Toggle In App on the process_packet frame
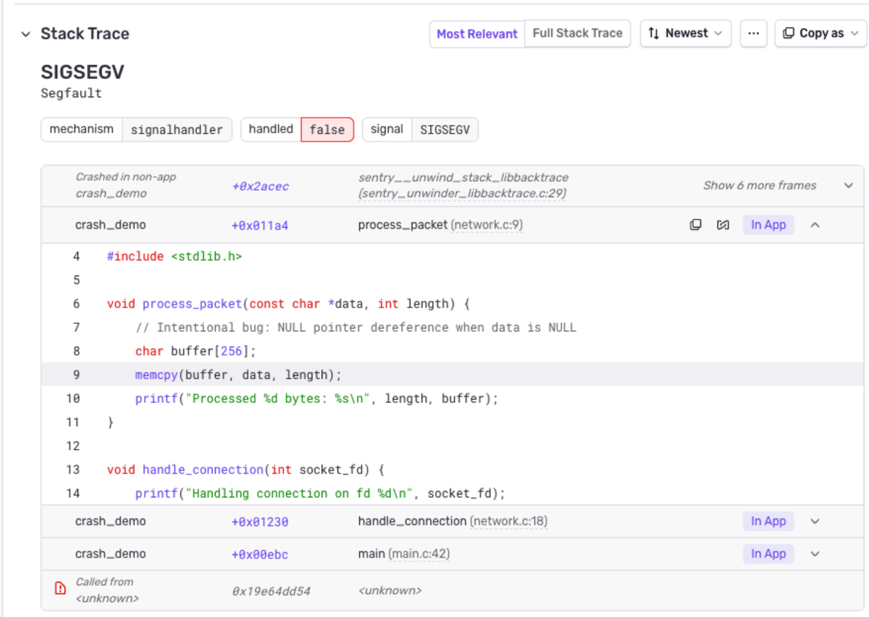 click(768, 225)
